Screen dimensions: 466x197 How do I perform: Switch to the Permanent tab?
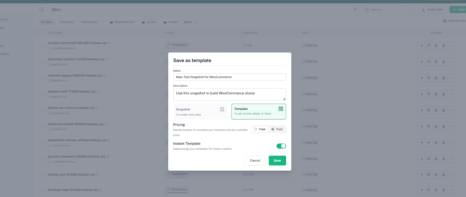[89, 22]
